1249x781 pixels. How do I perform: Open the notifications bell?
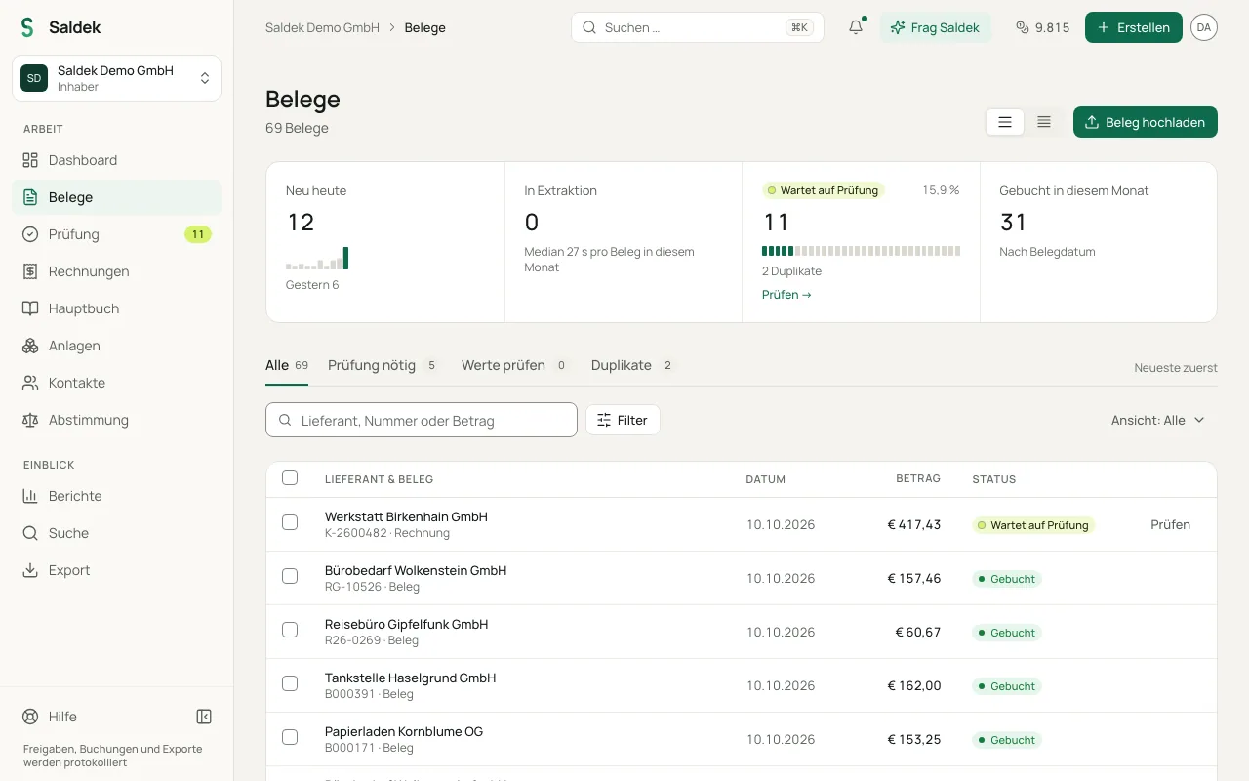856,27
